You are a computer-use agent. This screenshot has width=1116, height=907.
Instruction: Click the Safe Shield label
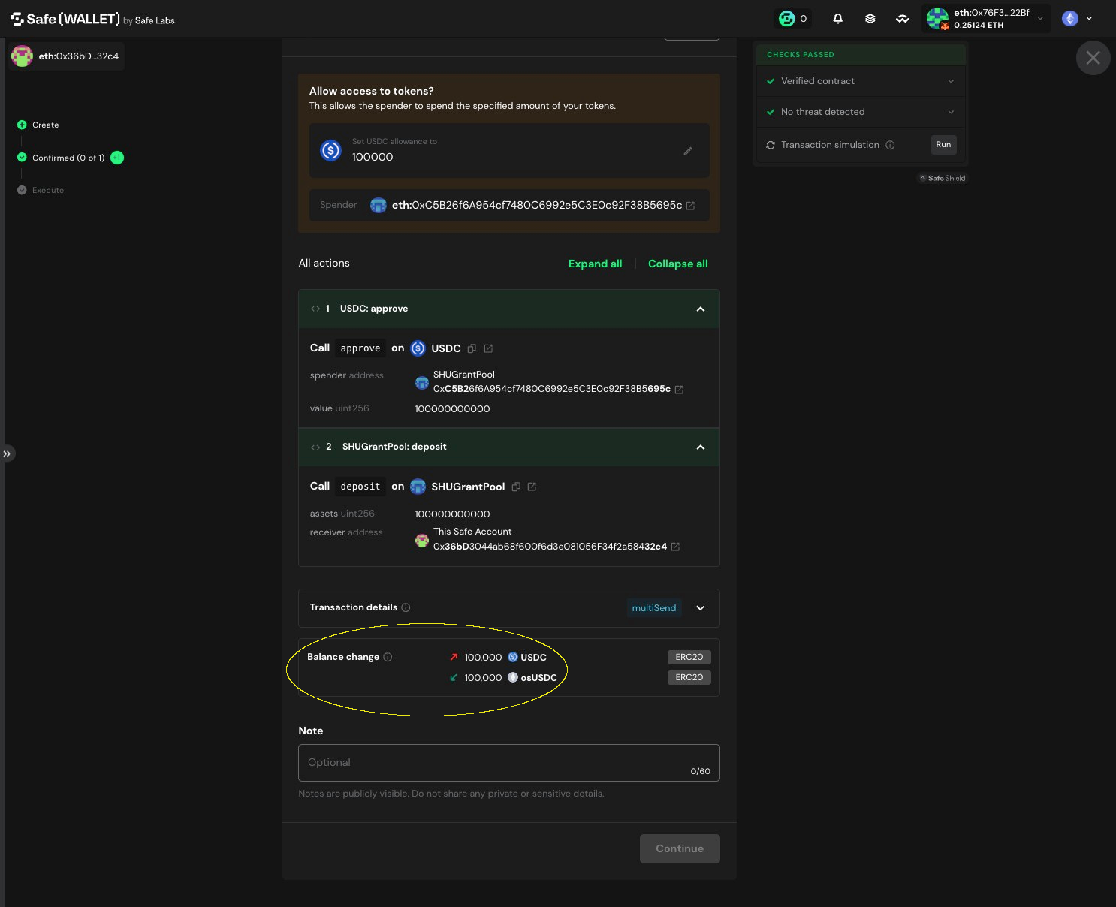coord(943,178)
